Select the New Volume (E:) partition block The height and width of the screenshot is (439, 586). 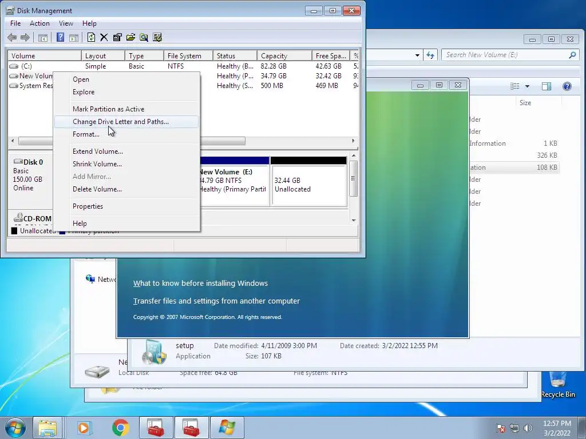234,181
